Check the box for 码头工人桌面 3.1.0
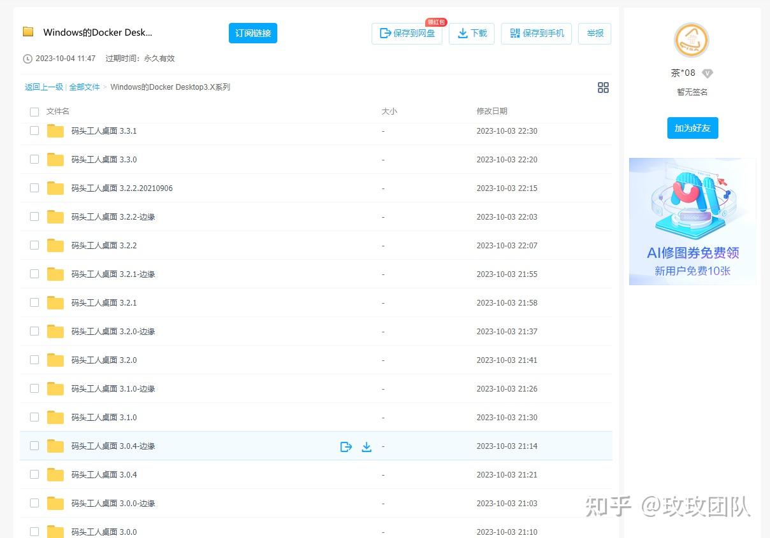Screen dimensions: 770x538 [34, 417]
